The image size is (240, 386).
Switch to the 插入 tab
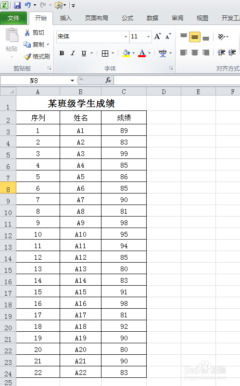click(65, 18)
